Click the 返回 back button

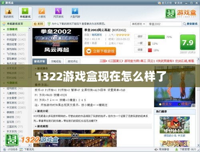(38, 24)
